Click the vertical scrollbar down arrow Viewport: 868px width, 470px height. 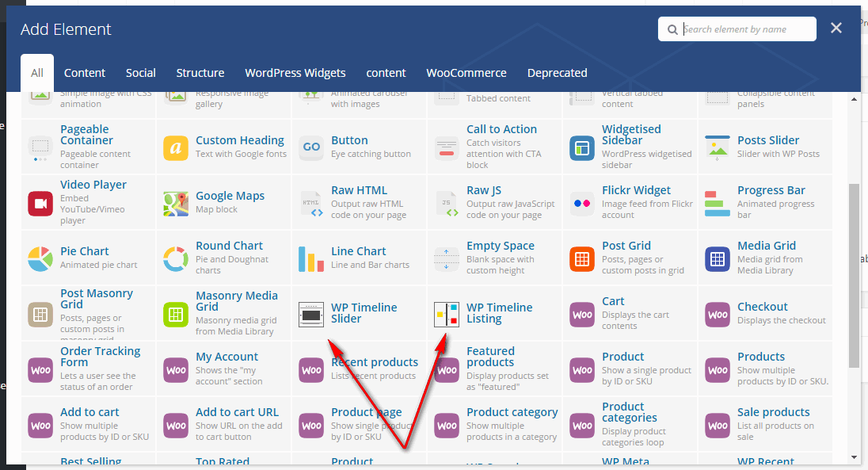click(855, 457)
